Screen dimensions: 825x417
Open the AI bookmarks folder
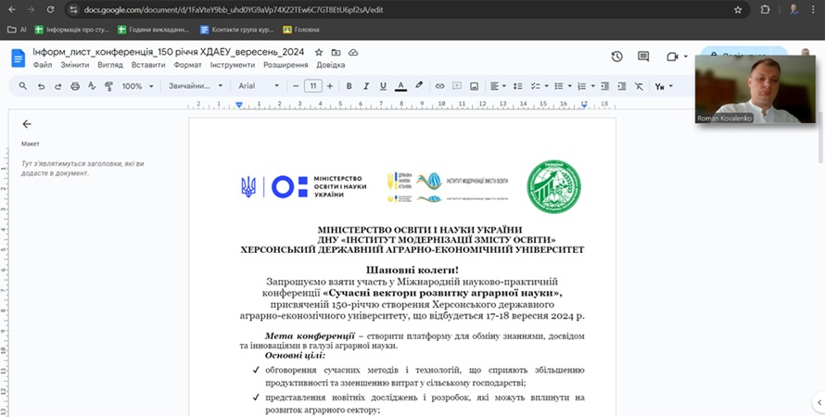[17, 30]
